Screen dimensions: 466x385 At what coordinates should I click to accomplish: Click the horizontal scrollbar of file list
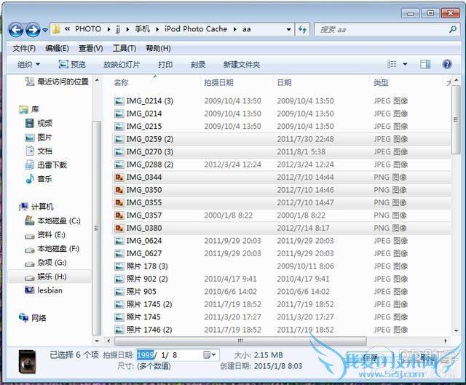click(240, 341)
